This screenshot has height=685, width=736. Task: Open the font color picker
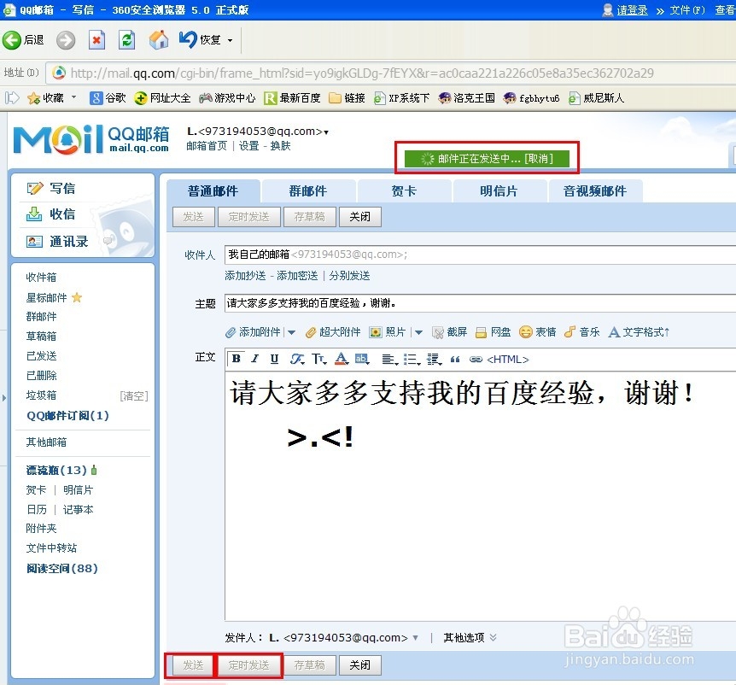pos(341,359)
